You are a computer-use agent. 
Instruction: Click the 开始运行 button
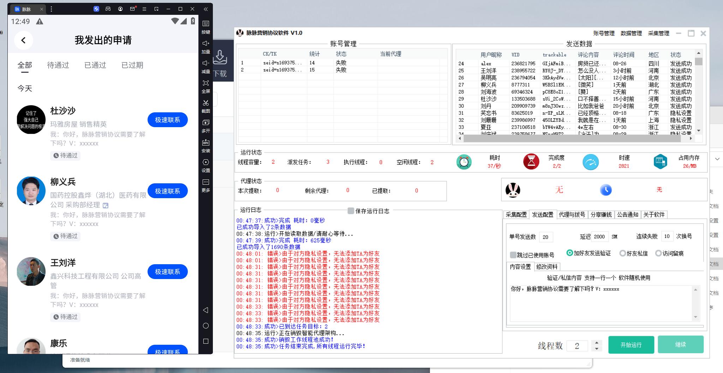click(x=631, y=345)
